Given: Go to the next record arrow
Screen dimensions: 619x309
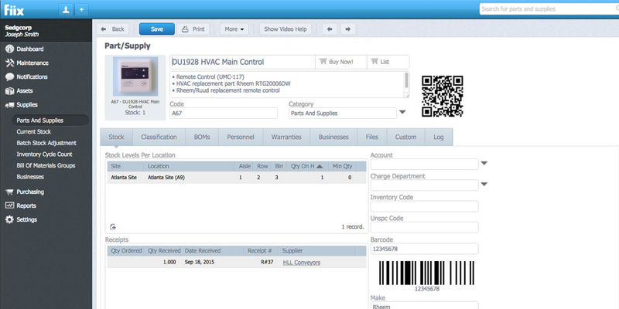Looking at the screenshot, I should pyautogui.click(x=347, y=29).
